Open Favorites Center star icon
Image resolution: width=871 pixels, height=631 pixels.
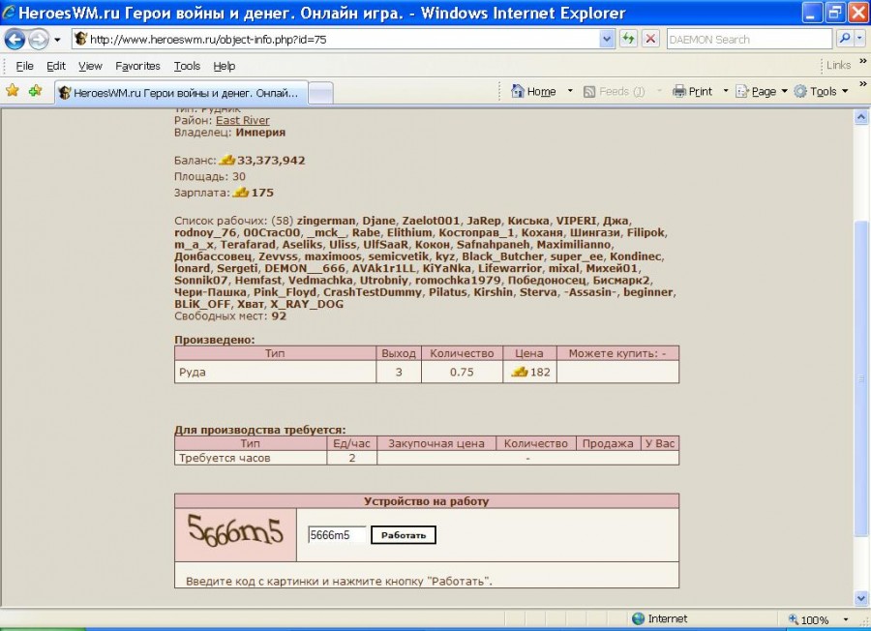tap(13, 91)
